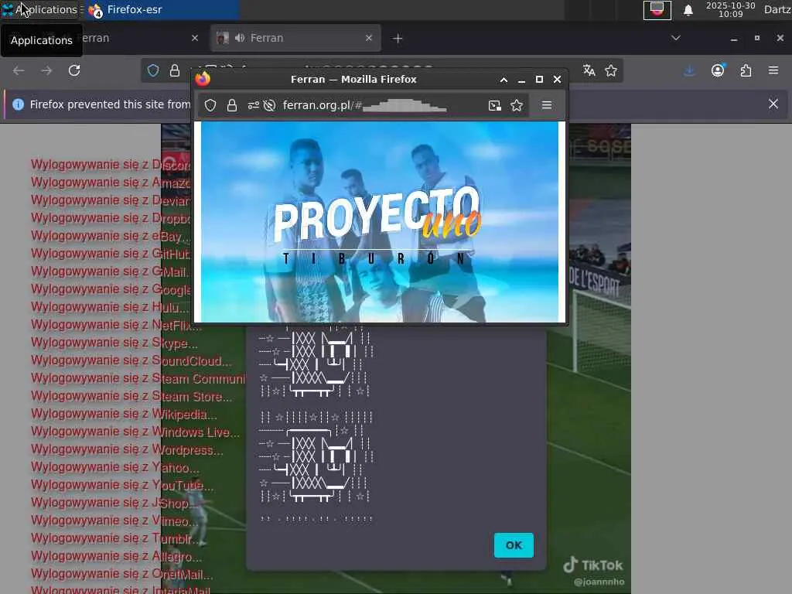Click the date and time clock
This screenshot has height=594, width=792.
tap(730, 9)
